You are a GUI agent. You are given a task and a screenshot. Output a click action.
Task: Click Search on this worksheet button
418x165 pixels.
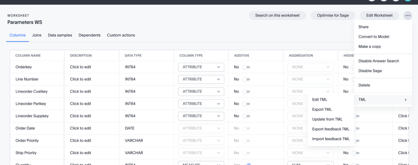277,16
